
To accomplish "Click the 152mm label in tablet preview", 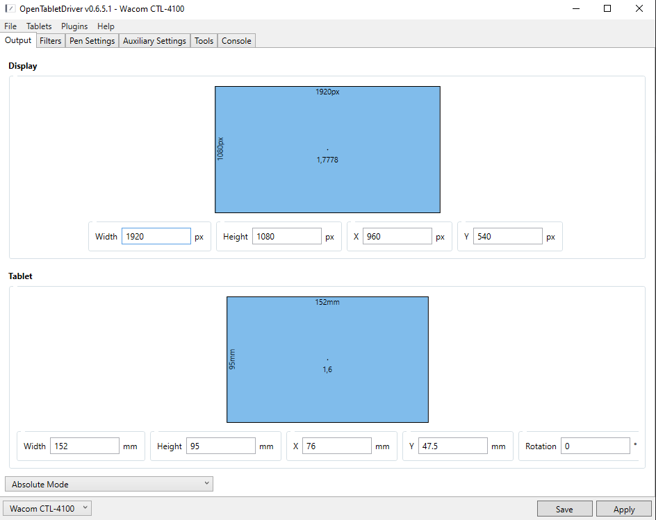I will tap(327, 302).
